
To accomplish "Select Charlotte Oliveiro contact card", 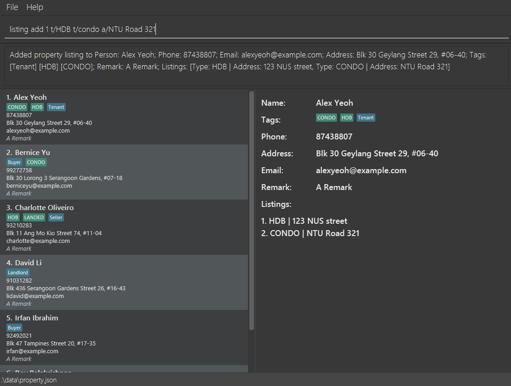I will (x=124, y=227).
